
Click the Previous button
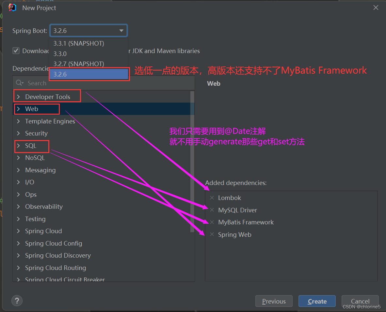point(274,301)
